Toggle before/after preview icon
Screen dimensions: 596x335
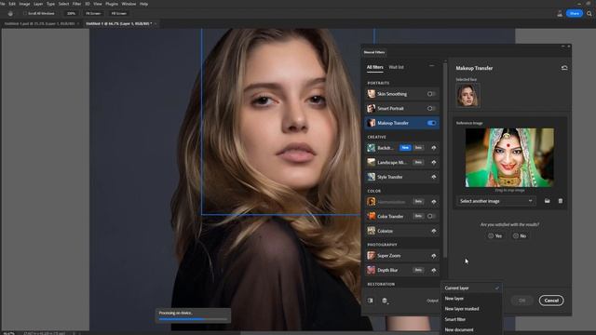pyautogui.click(x=371, y=301)
